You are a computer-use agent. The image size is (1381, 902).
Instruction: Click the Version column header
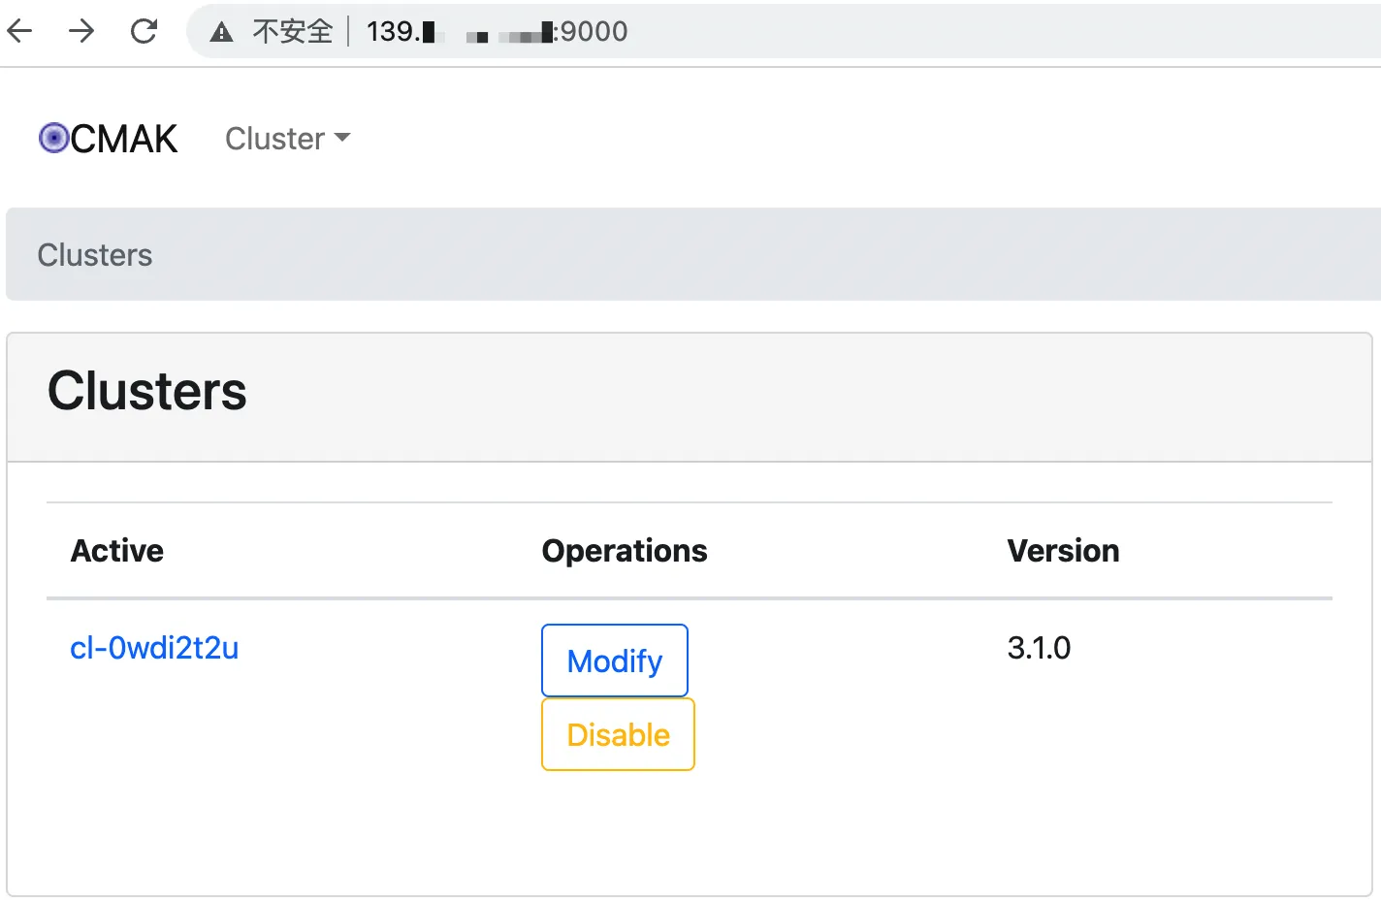(x=1063, y=551)
